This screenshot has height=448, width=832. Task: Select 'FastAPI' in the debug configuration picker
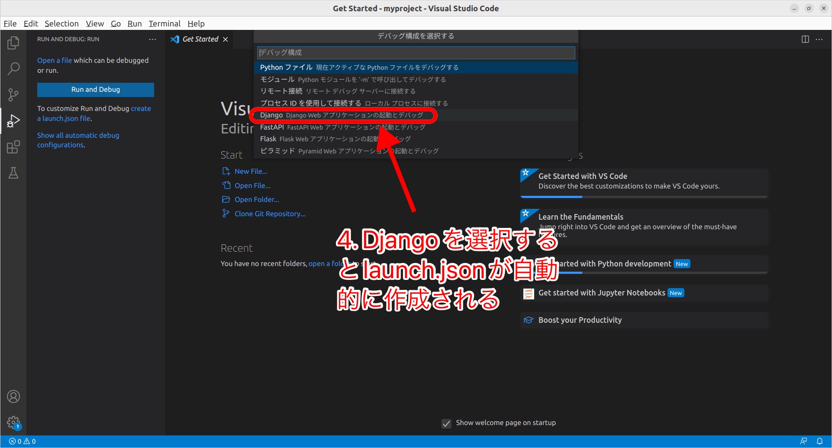click(342, 127)
